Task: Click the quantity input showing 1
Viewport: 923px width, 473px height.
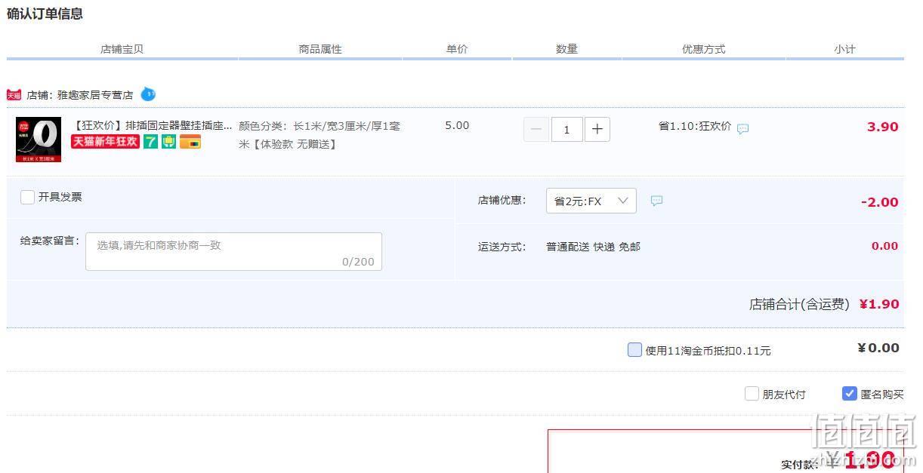Action: (x=566, y=129)
